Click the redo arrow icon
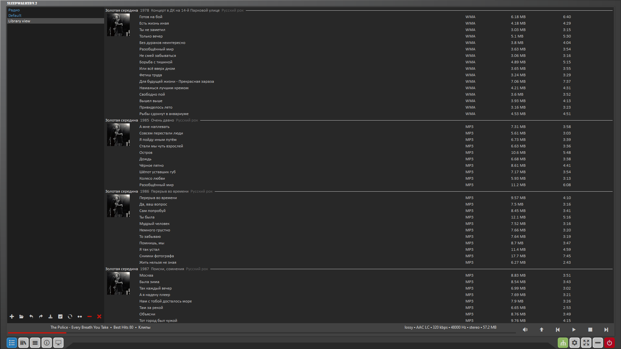 tap(41, 317)
